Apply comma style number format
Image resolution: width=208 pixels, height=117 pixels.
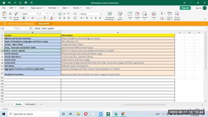click(x=91, y=18)
